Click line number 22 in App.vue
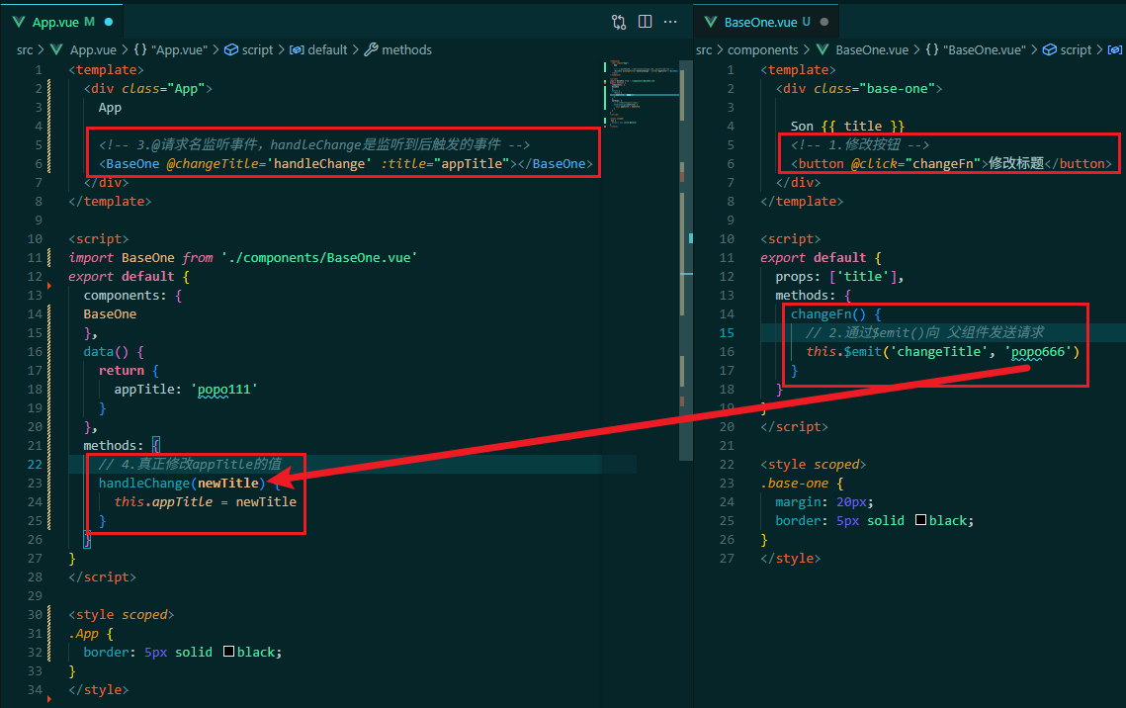The width and height of the screenshot is (1126, 708). pyautogui.click(x=35, y=464)
